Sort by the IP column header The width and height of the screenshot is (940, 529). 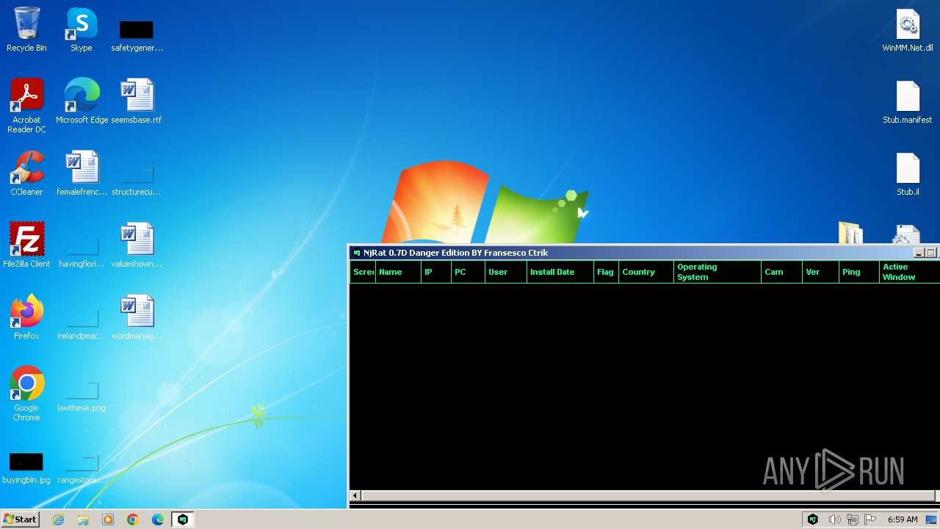click(x=436, y=272)
